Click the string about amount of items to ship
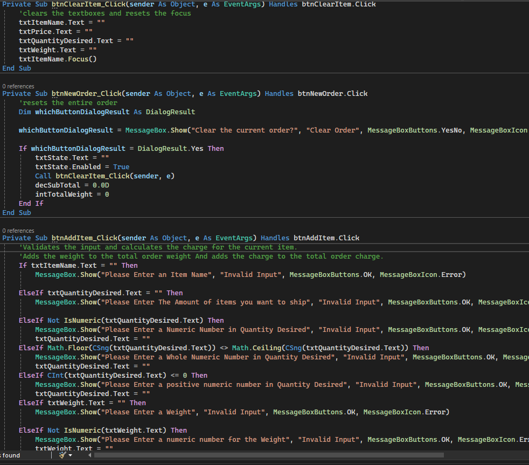529x465 pixels. (x=205, y=302)
